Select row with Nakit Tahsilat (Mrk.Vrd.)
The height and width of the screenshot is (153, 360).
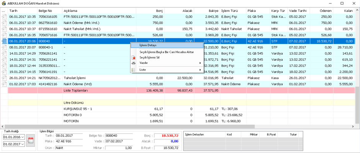178,29
